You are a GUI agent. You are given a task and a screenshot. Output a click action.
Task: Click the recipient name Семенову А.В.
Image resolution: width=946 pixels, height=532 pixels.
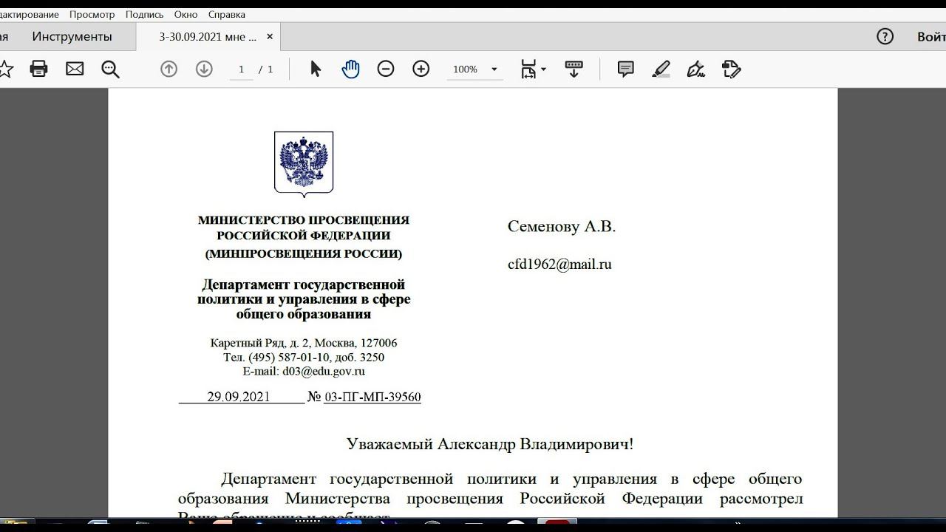pos(562,227)
